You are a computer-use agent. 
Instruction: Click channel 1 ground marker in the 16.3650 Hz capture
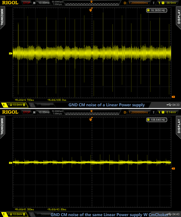tap(10, 53)
